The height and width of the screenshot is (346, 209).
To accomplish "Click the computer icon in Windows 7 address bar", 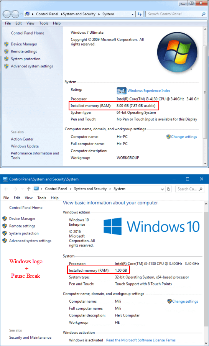I will [x=28, y=14].
